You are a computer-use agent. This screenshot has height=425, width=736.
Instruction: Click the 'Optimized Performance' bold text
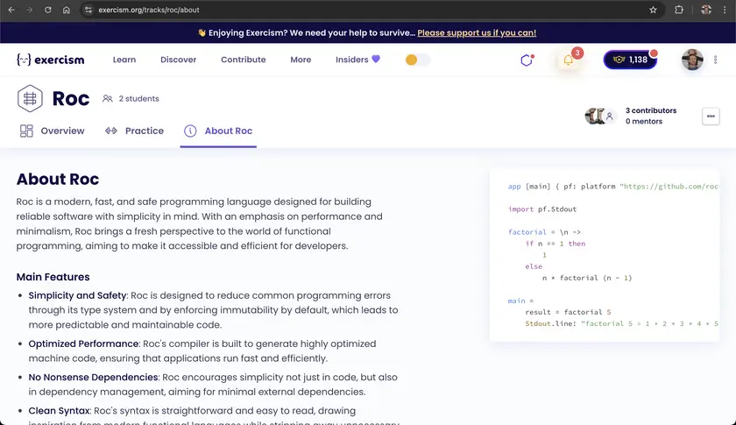[x=83, y=344]
